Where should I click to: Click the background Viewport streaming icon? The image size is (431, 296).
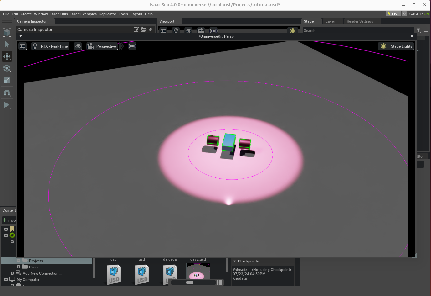(213, 31)
